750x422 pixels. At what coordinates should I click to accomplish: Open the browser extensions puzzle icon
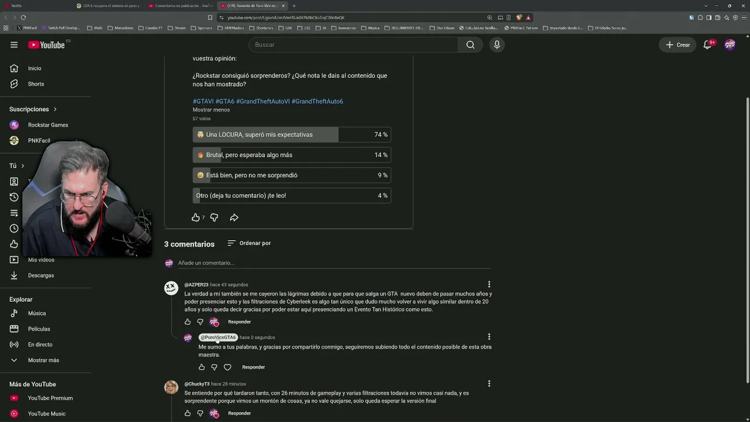[700, 18]
